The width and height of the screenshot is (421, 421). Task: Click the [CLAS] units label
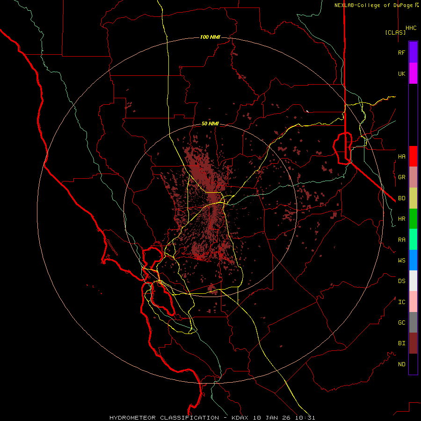(x=395, y=32)
